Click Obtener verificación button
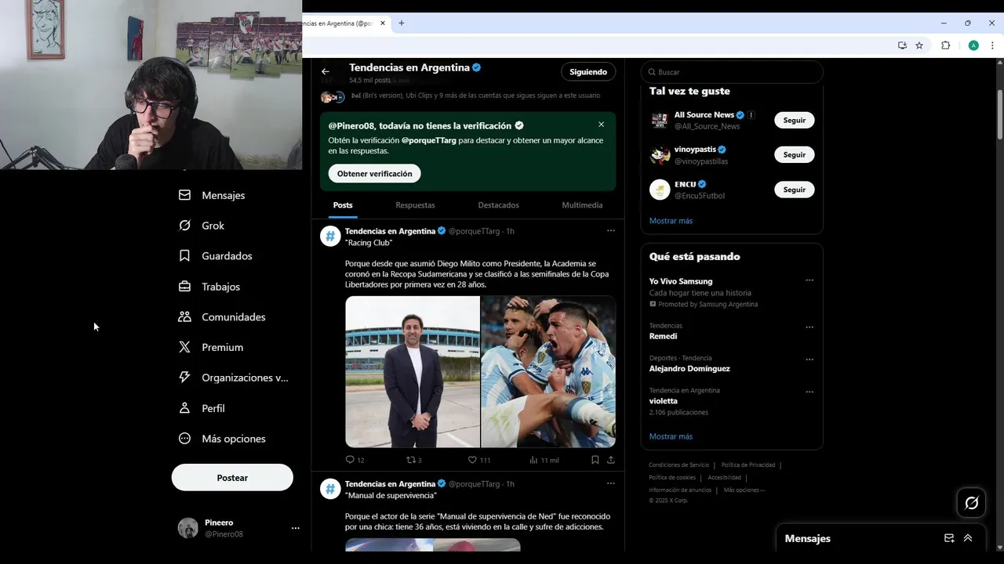Screen dimensions: 1004x564 coord(374,174)
